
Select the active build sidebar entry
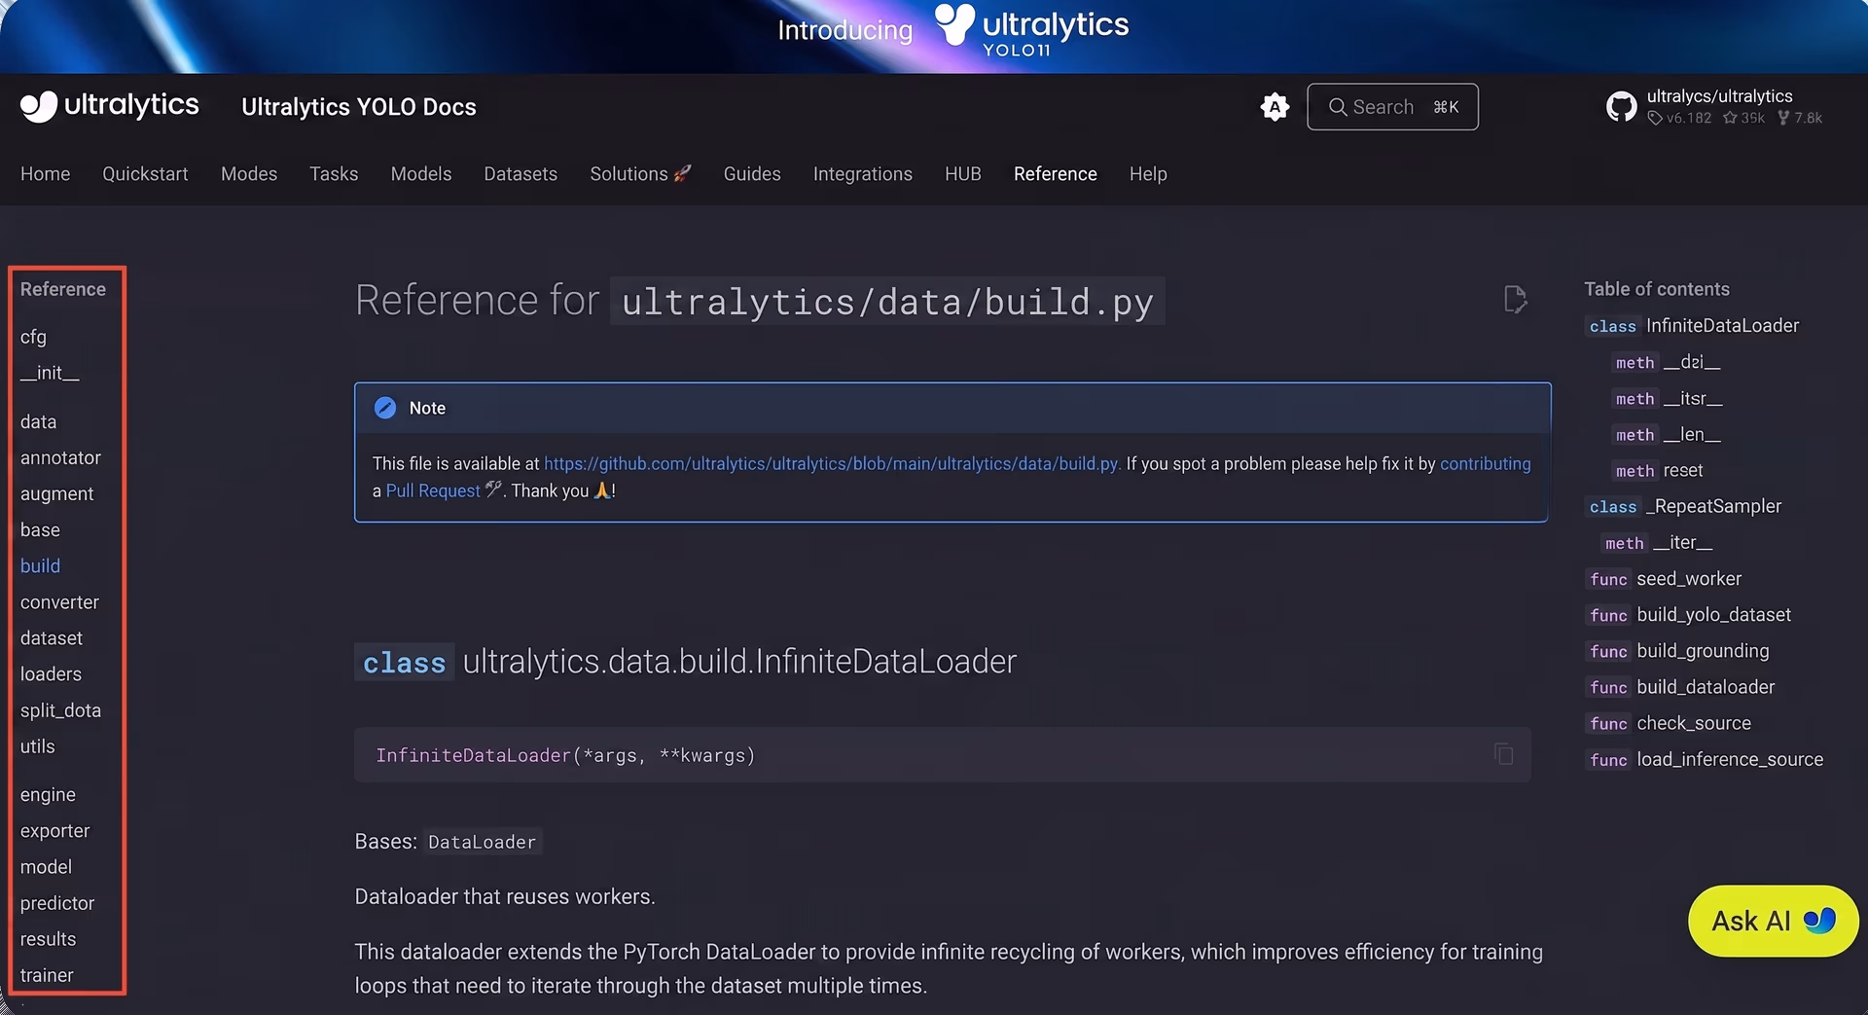point(40,565)
